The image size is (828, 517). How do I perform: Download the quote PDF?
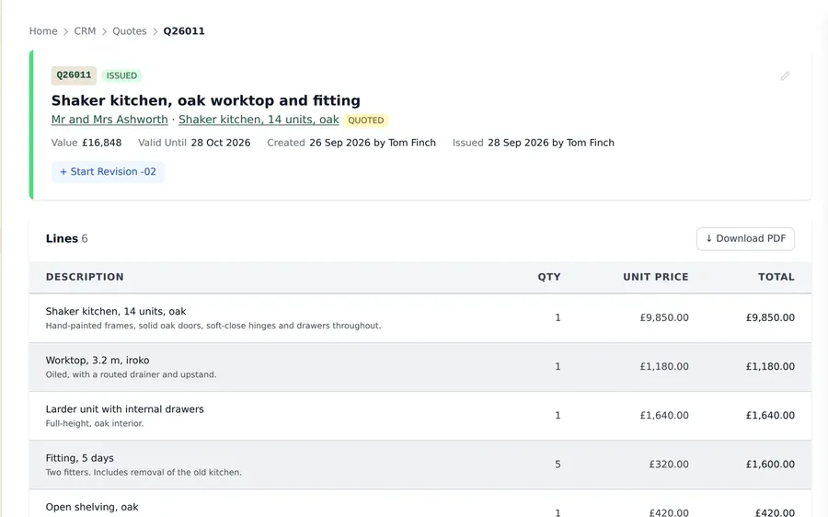coord(745,238)
